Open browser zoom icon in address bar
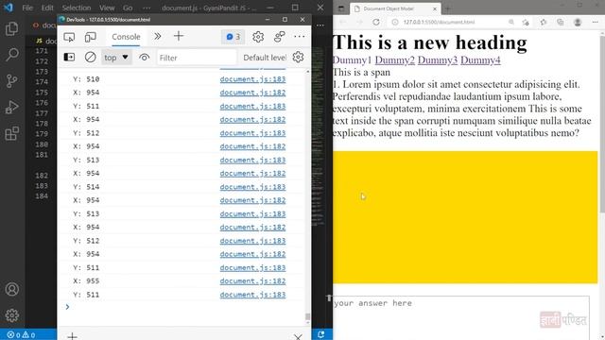Image resolution: width=605 pixels, height=340 pixels. 511,23
